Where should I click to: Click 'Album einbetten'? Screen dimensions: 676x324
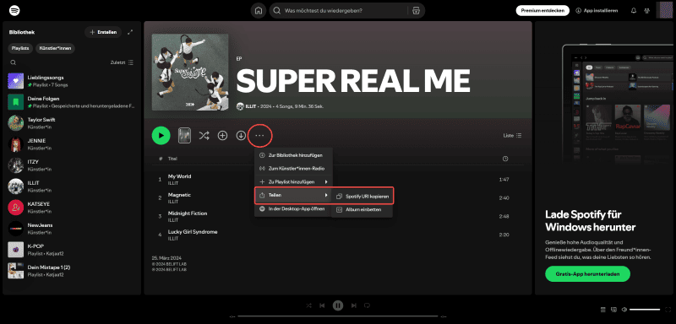(x=363, y=209)
